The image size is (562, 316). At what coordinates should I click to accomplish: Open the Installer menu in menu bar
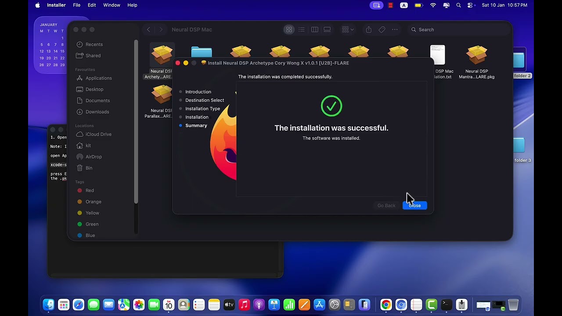pos(56,5)
